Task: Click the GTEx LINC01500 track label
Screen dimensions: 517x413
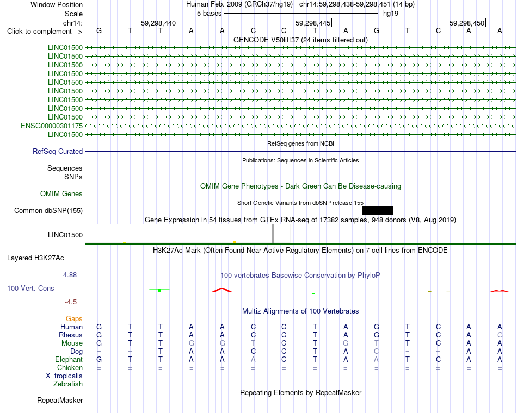Action: click(65, 235)
